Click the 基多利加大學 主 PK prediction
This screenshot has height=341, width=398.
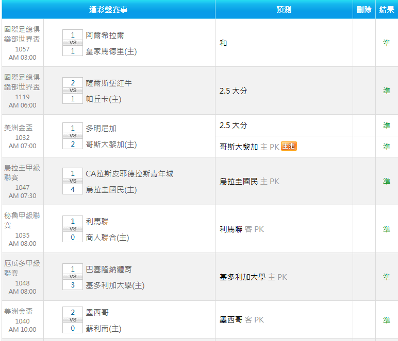click(x=253, y=277)
